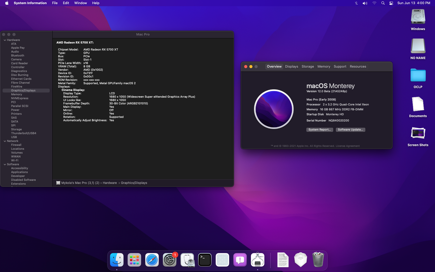Viewport: 435px width, 272px height.
Task: Open Disk Utility from the Dock
Action: click(x=187, y=260)
